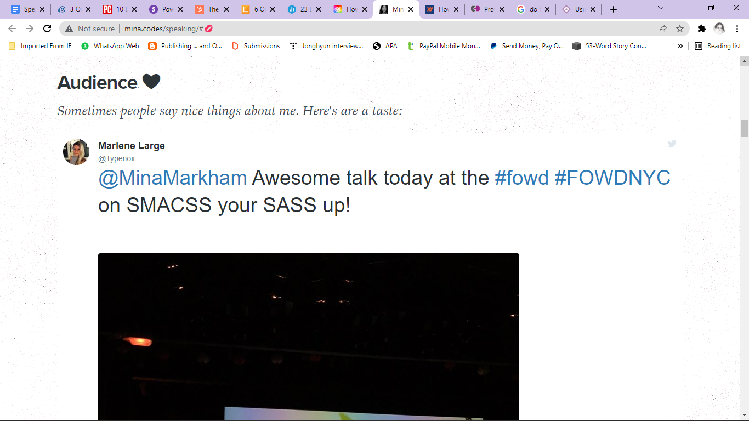This screenshot has height=421, width=749.
Task: Bookmark this page with the star icon
Action: (680, 29)
